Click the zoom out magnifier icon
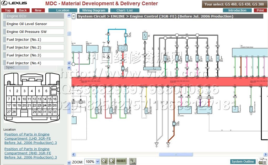Screen dimensions: 268x165 point(112,161)
